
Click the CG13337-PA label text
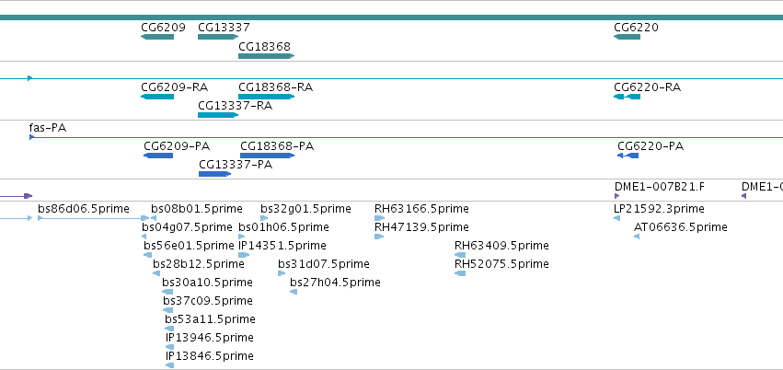coord(236,165)
